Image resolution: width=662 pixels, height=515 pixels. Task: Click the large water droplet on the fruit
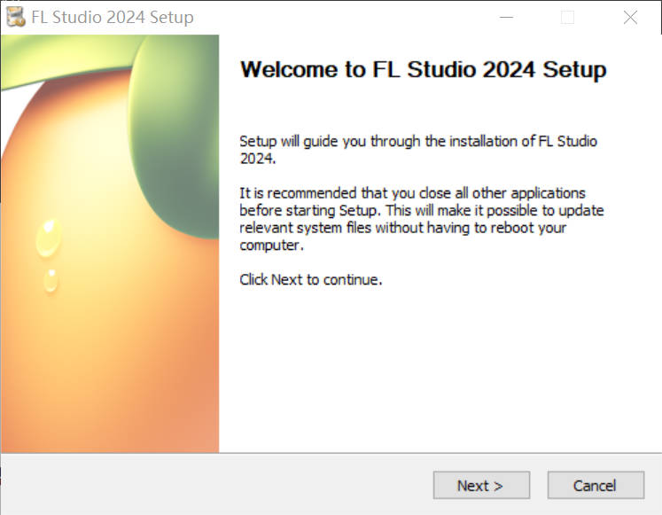tap(46, 236)
